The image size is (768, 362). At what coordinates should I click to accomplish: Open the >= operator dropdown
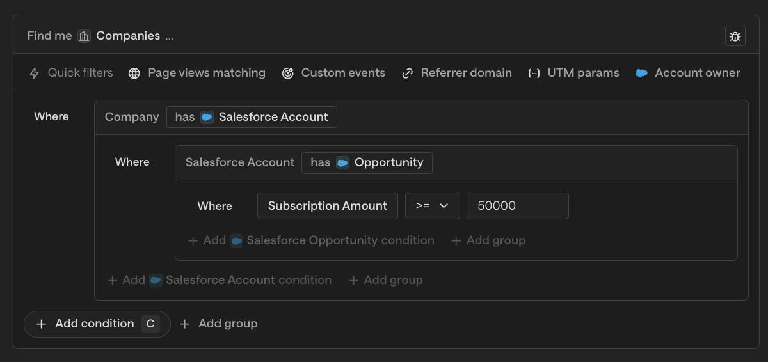click(433, 206)
